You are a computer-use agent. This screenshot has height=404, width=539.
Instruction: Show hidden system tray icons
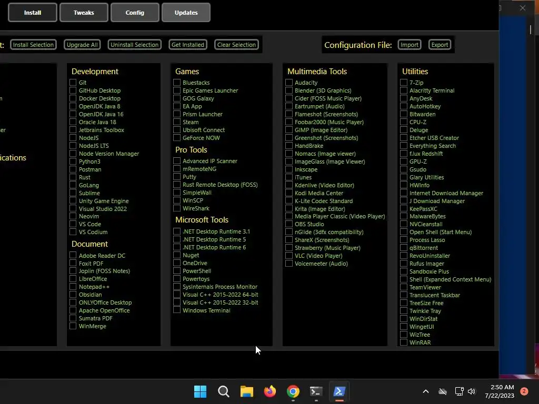tap(425, 391)
